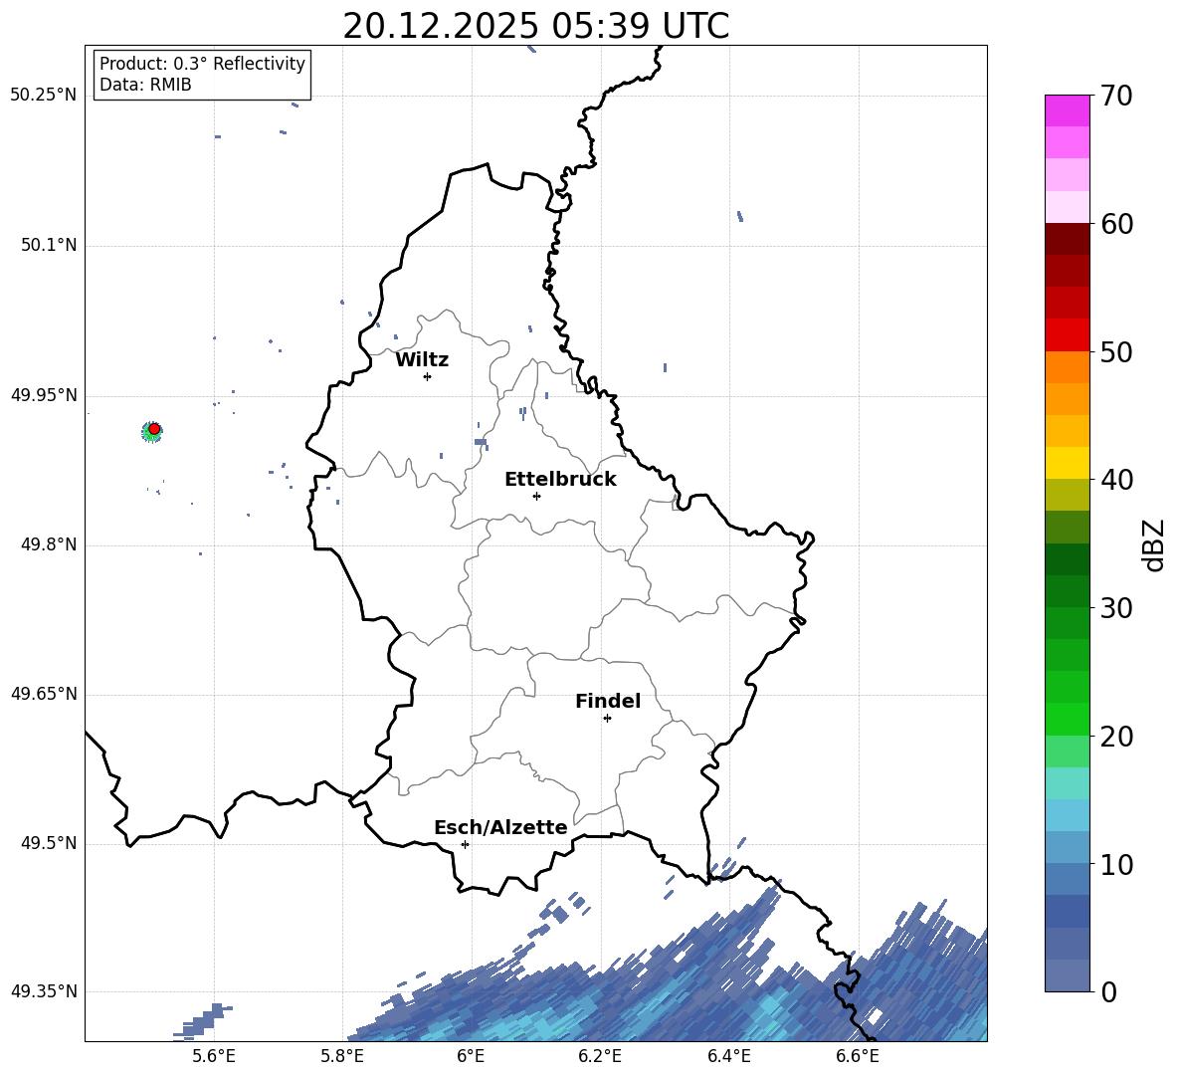Pick the dark maroon colorbar segment below 60
This screenshot has width=1178, height=1076.
(x=1067, y=239)
